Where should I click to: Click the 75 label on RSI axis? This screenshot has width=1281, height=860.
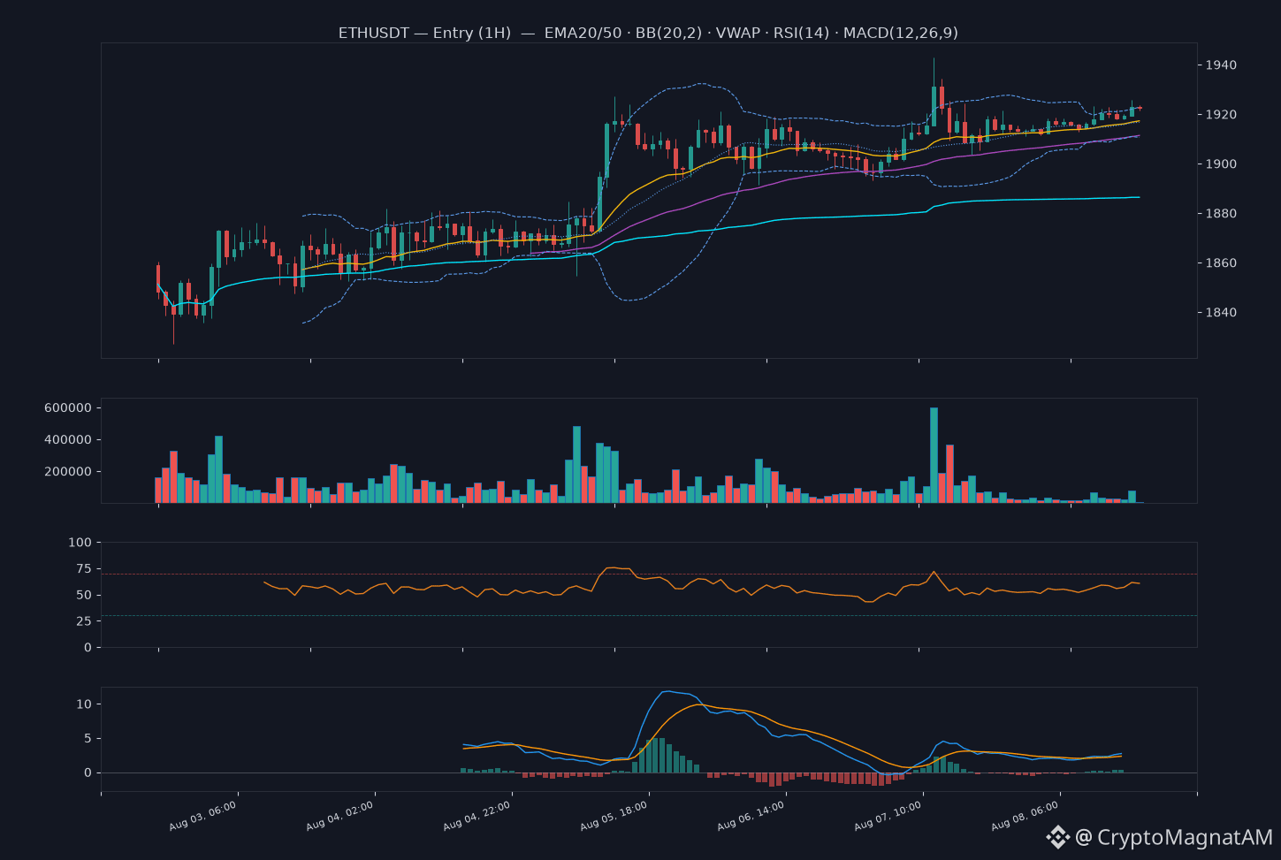pyautogui.click(x=84, y=569)
